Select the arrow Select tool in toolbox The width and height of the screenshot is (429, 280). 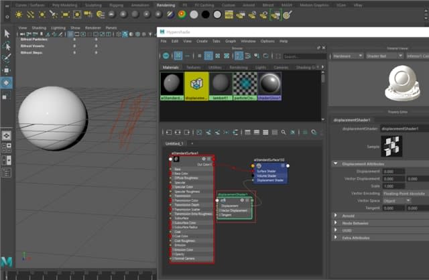7,34
